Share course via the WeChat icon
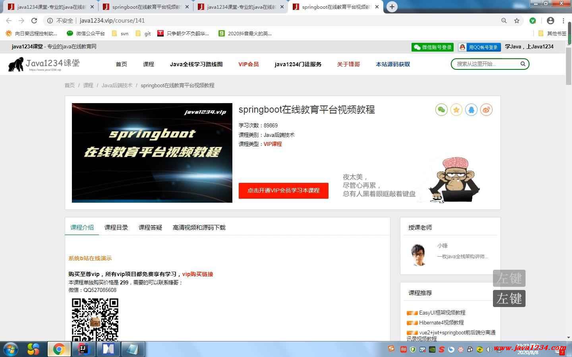The height and width of the screenshot is (357, 572). [441, 110]
